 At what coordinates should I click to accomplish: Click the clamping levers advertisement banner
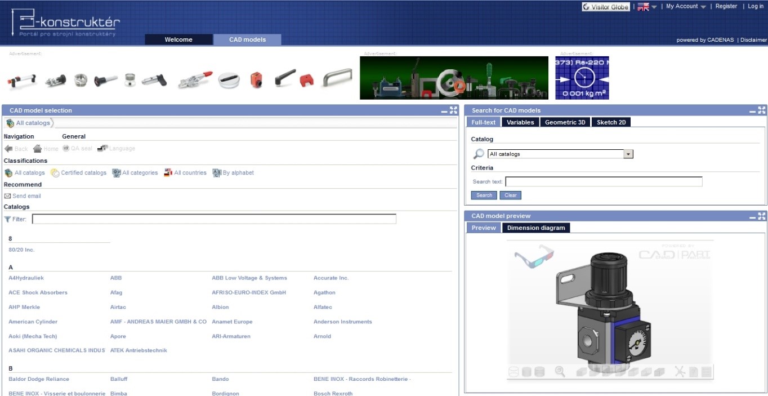[x=180, y=79]
